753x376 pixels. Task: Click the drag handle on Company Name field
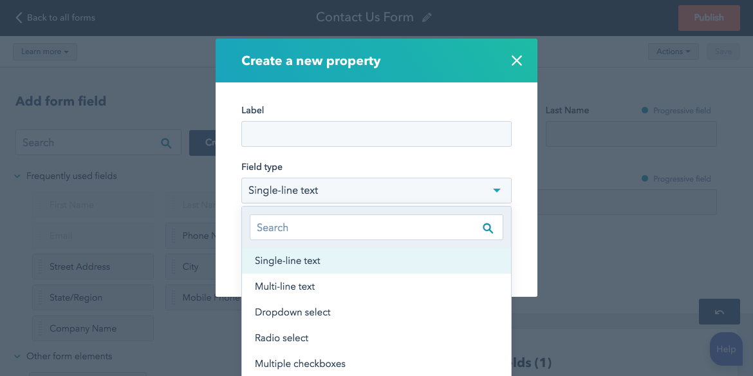[x=40, y=328]
